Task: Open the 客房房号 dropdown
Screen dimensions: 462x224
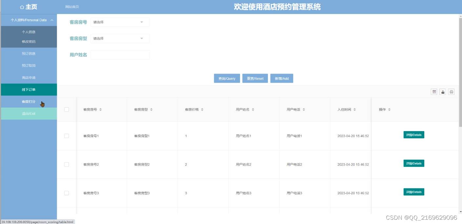Action: pos(120,22)
